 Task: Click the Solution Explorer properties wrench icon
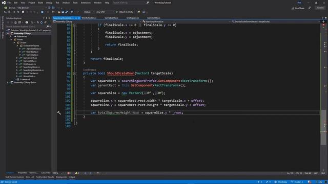[x=46, y=22]
